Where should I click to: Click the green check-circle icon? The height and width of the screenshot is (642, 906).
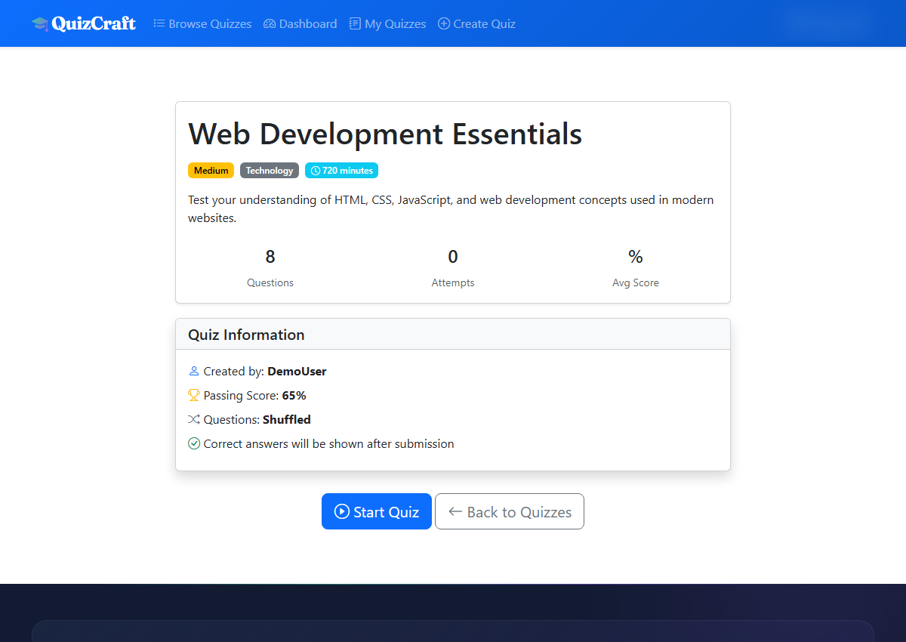(194, 443)
